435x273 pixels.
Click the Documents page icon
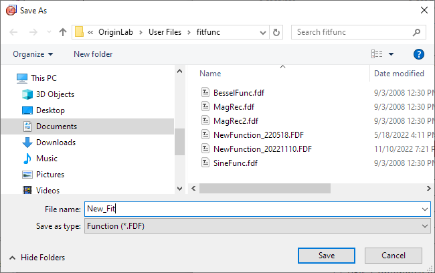tap(27, 126)
